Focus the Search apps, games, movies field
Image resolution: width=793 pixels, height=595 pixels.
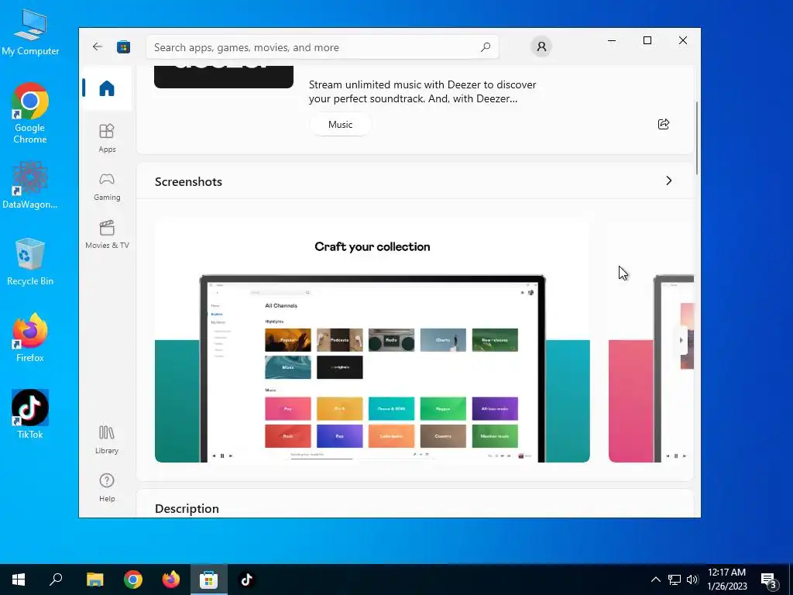tap(322, 47)
